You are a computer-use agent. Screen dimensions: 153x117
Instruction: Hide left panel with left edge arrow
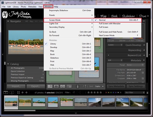click(x=3, y=55)
